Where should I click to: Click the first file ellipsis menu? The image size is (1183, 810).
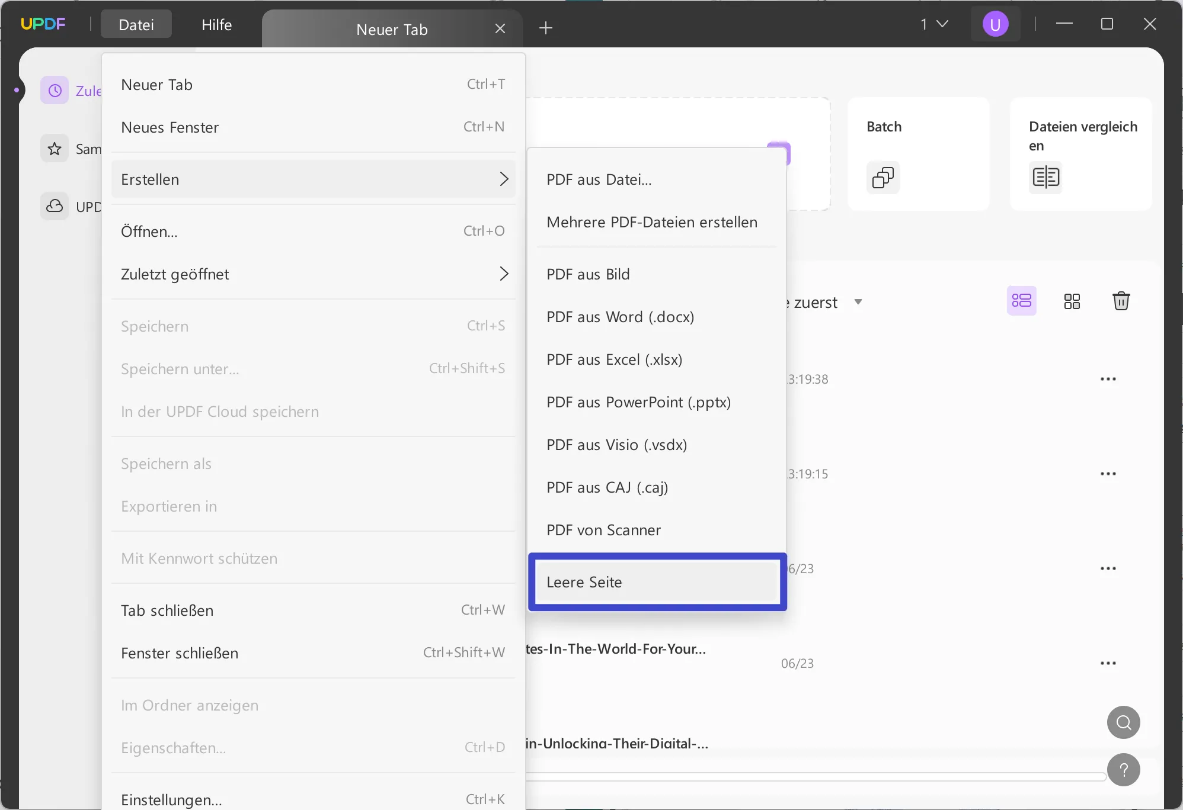click(x=1108, y=378)
